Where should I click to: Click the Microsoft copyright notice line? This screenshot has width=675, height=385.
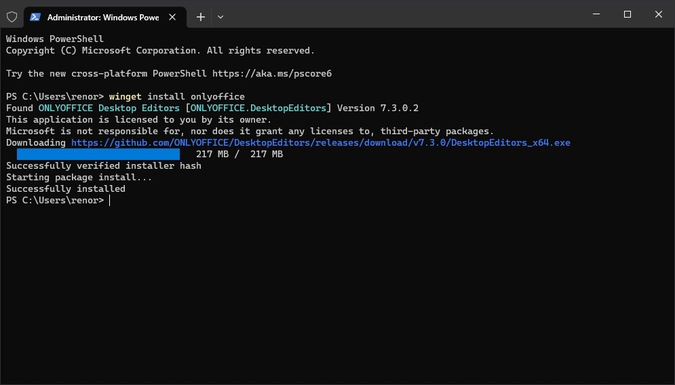click(x=160, y=50)
